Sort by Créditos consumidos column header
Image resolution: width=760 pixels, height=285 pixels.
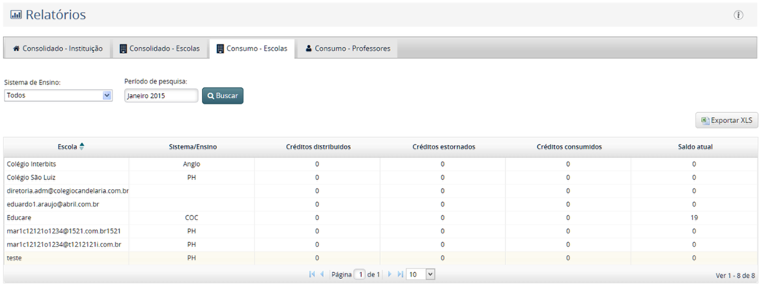click(x=568, y=147)
